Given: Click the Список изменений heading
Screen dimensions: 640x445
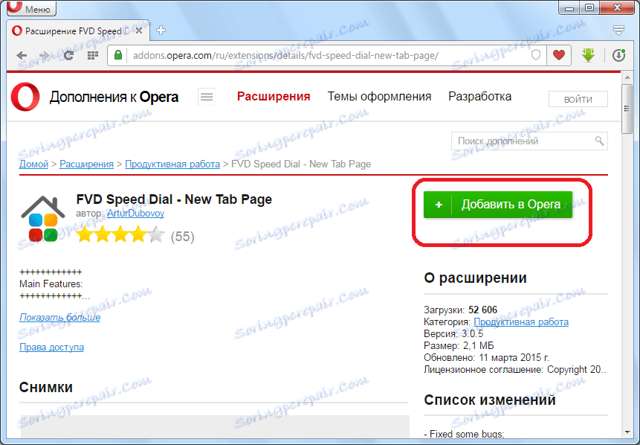Looking at the screenshot, I should (490, 400).
